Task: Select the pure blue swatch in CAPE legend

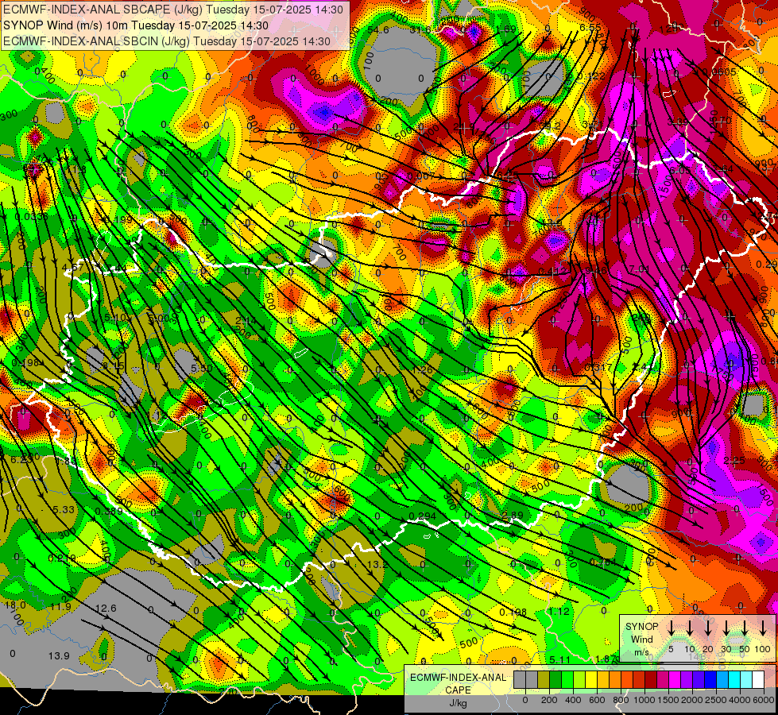Action: 710,680
